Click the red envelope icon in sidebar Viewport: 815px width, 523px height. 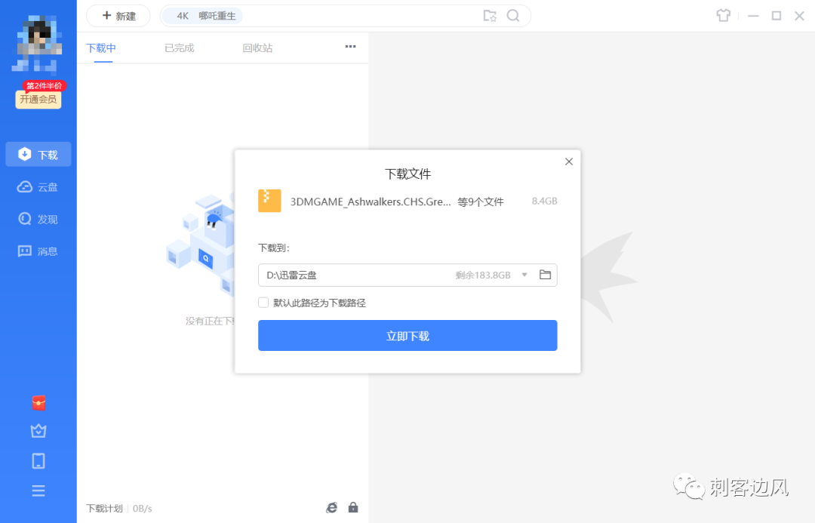pyautogui.click(x=38, y=403)
